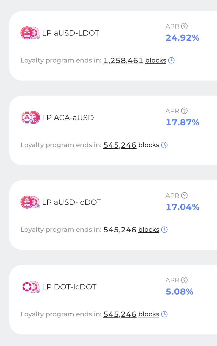Click the aUSD-LDOT token pair icon
Screen dimensions: 217x346
pos(30,33)
